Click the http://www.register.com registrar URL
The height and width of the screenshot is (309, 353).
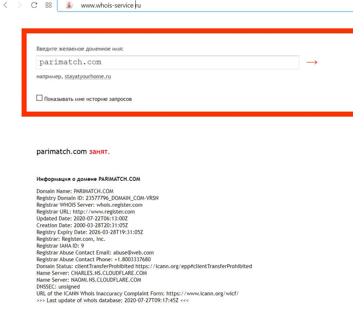pos(104,212)
